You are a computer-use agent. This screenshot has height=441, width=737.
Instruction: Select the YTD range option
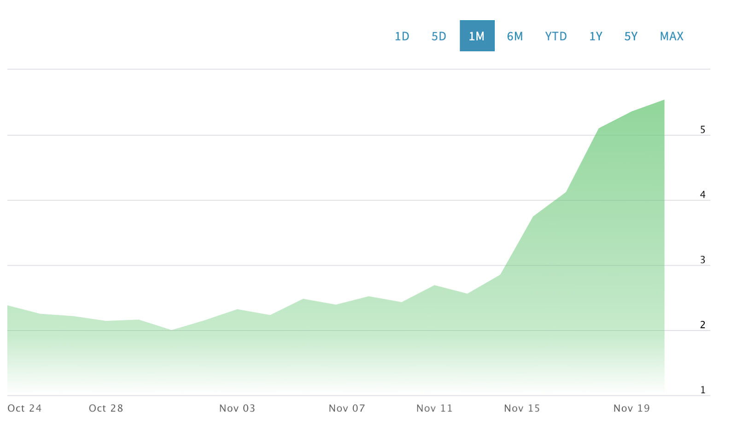(x=556, y=36)
